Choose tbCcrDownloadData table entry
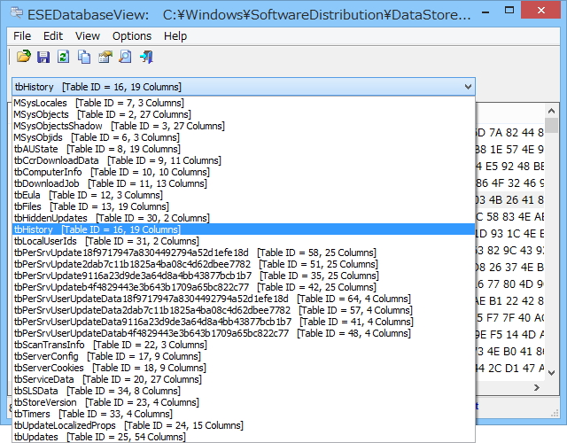 tap(244, 160)
